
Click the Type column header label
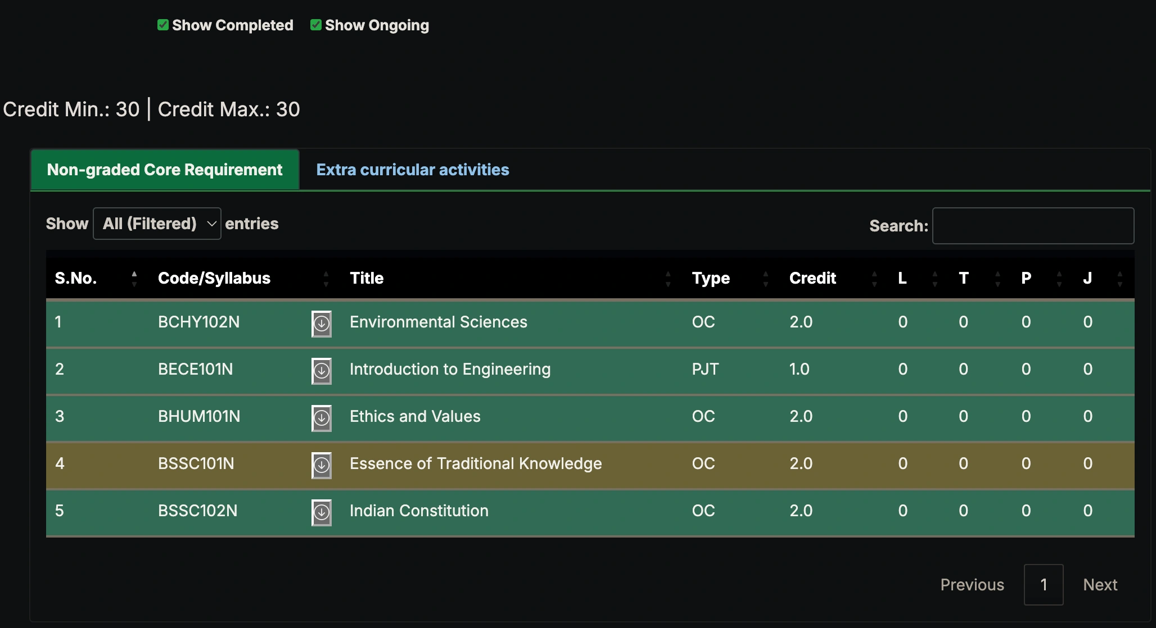coord(711,278)
